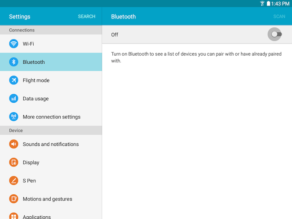Tap the Bluetooth title in the right header
The image size is (292, 219).
point(123,17)
